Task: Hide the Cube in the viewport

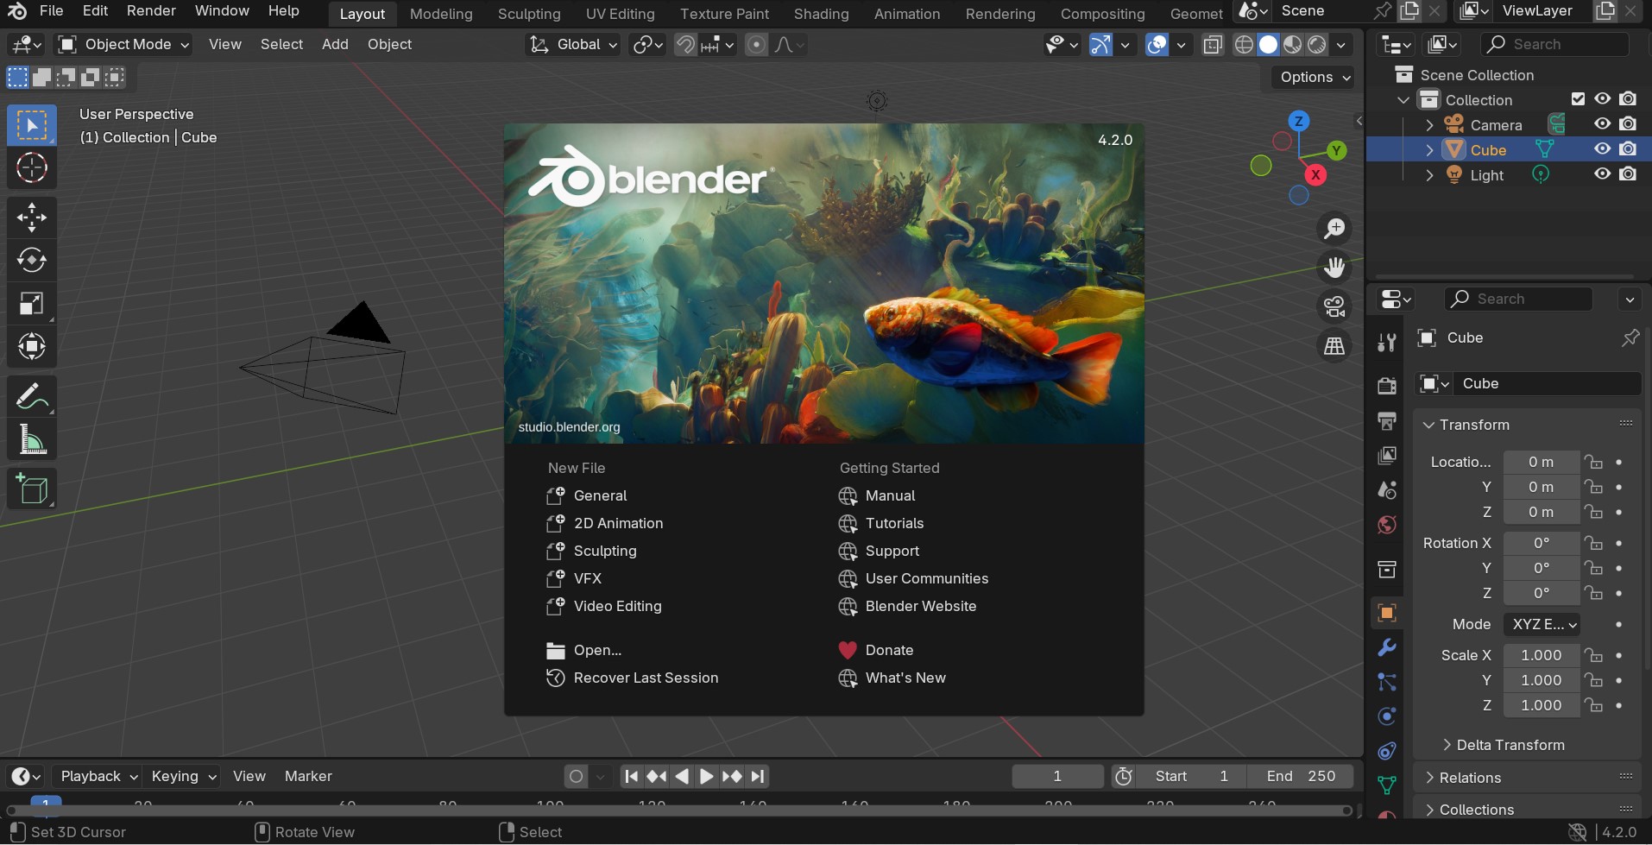Action: coord(1603,148)
